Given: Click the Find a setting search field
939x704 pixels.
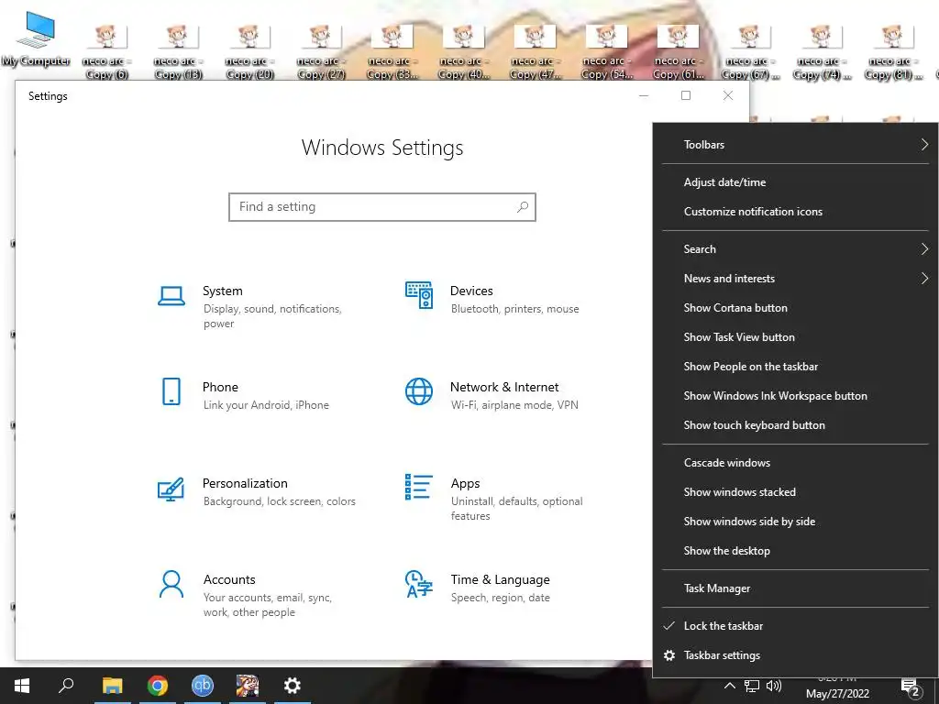Looking at the screenshot, I should pos(382,206).
